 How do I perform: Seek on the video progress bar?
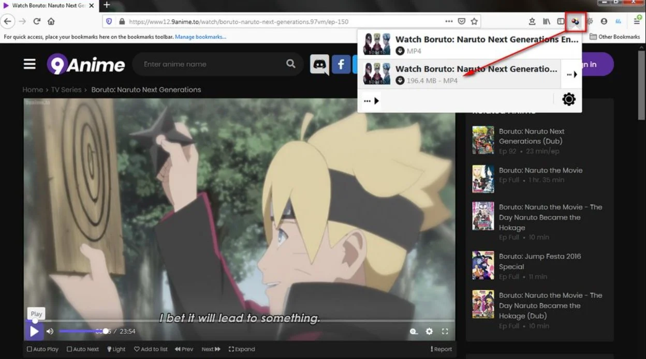(240, 321)
